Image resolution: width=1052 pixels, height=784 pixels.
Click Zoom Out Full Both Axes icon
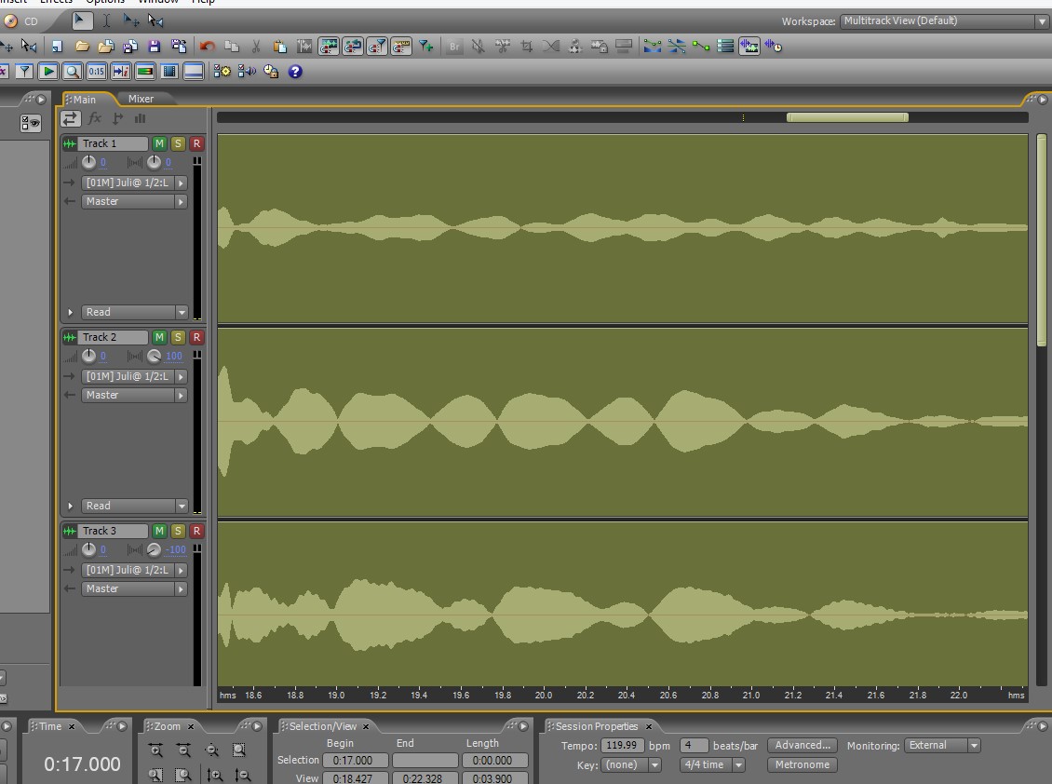[x=211, y=750]
